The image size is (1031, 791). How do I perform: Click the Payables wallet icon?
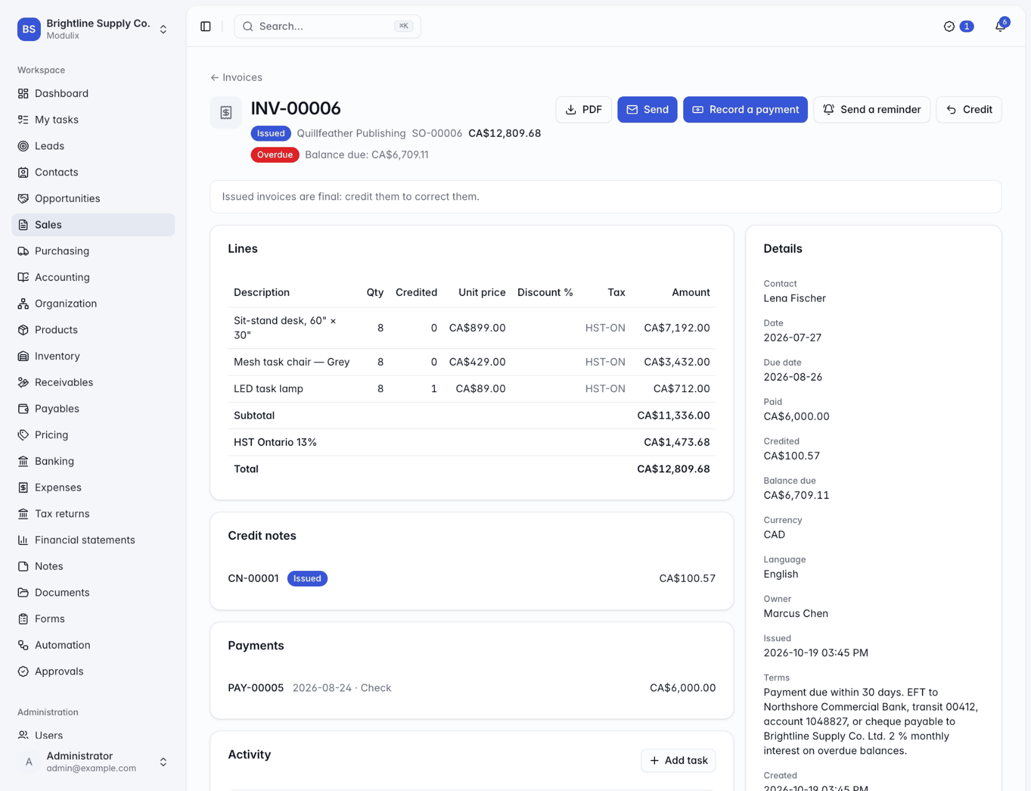point(23,409)
